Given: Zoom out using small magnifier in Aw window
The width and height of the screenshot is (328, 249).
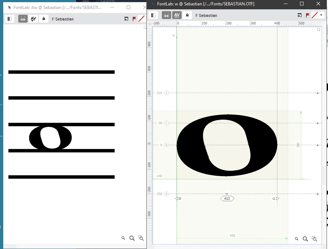Looking at the screenshot, I should pyautogui.click(x=123, y=238).
